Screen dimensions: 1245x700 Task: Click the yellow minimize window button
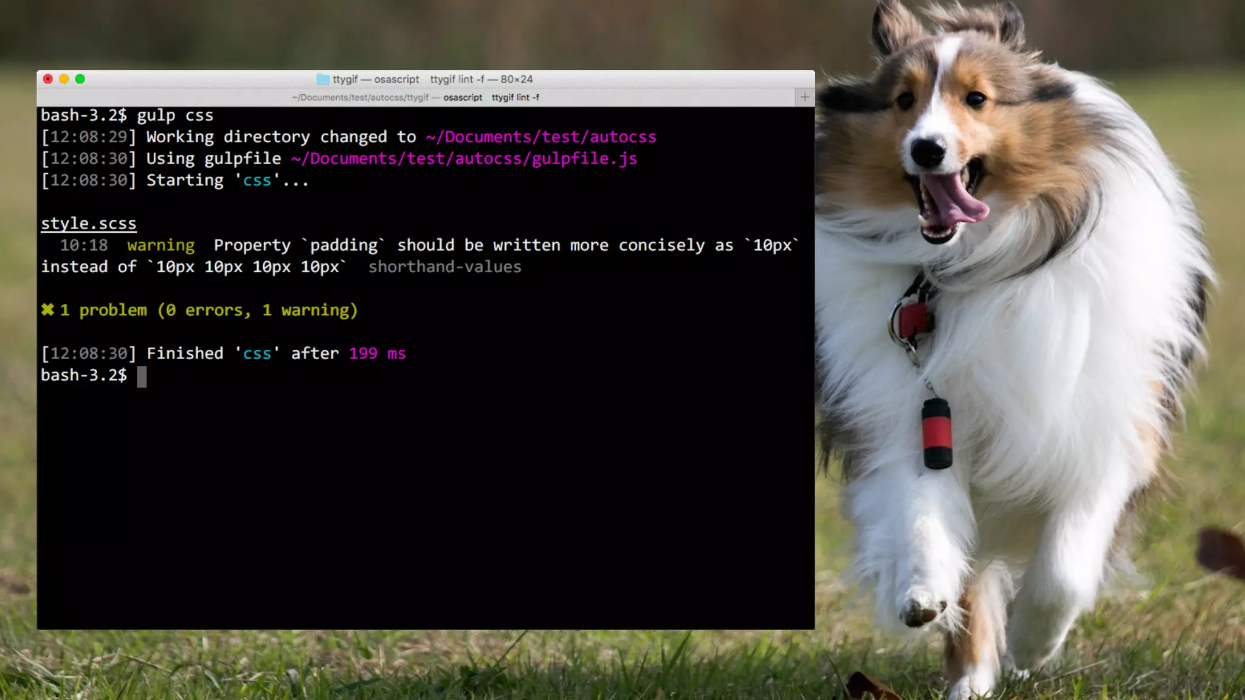tap(64, 79)
